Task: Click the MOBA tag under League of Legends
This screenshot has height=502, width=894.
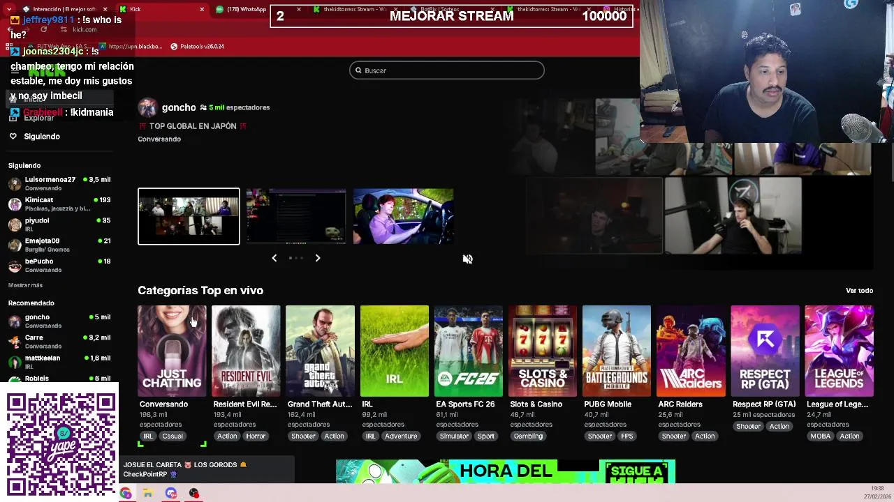Action: click(x=820, y=436)
